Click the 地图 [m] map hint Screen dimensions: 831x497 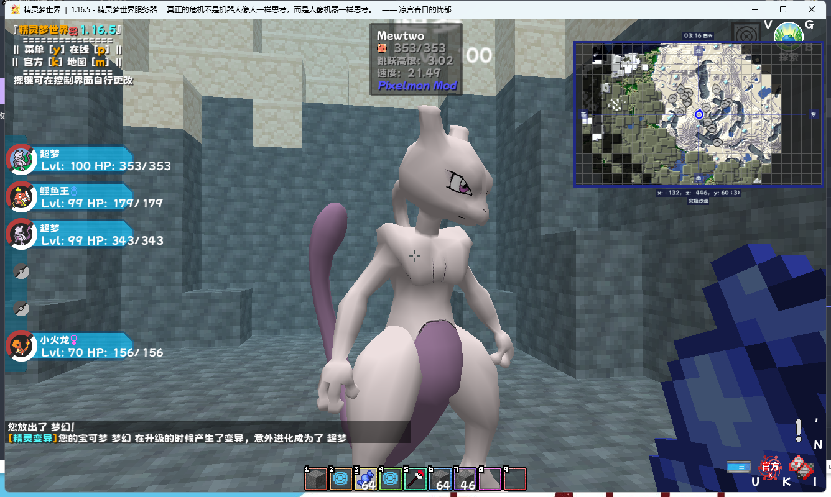[88, 62]
